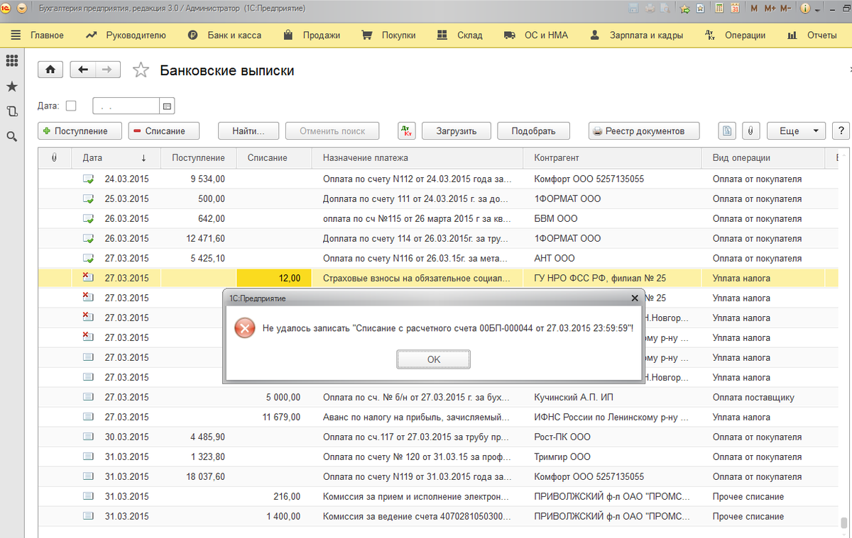
Task: Open the calendar icon in top toolbar
Action: [735, 9]
